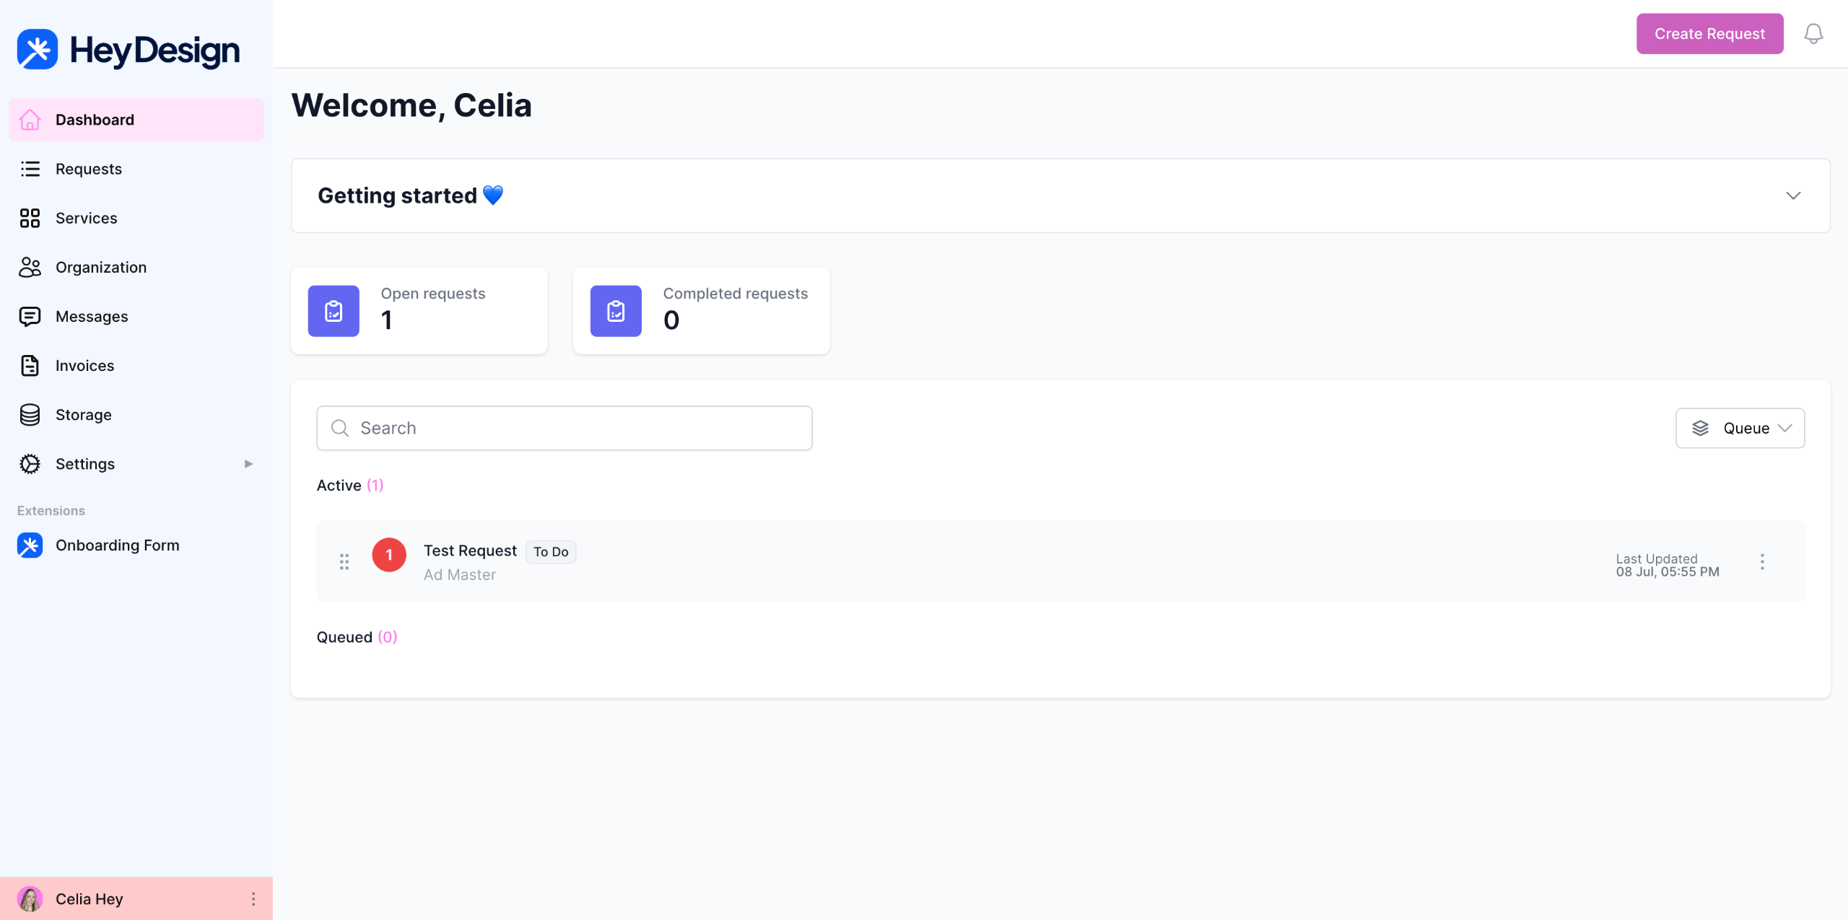Expand the Getting started panel
The width and height of the screenshot is (1848, 920).
coord(1793,196)
